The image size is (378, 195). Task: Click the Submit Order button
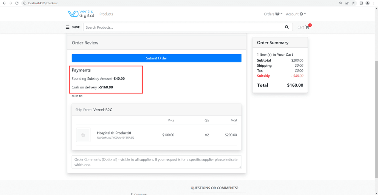(x=156, y=58)
